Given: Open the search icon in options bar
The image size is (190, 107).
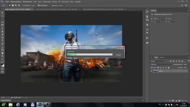Looking at the screenshot, I should 182,5.
